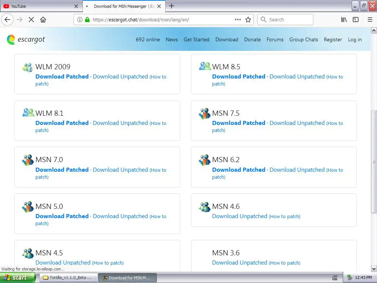
Task: Click the page scroll down arrow
Action: tap(374, 269)
